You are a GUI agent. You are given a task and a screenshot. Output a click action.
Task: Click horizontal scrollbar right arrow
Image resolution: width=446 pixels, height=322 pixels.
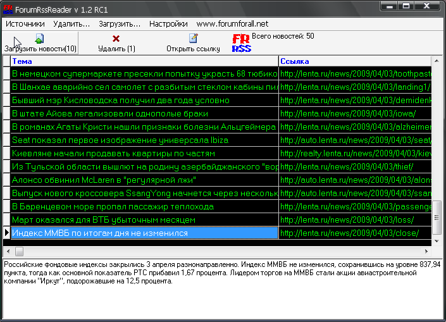426,251
